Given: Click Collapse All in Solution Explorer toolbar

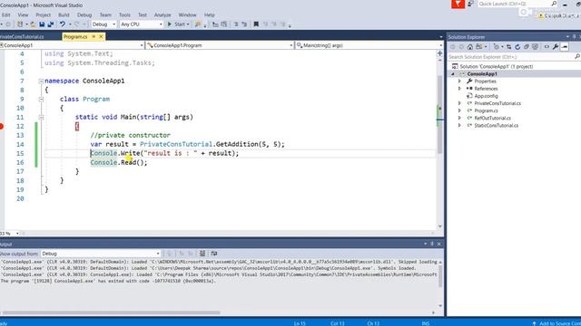Looking at the screenshot, I should point(527,47).
